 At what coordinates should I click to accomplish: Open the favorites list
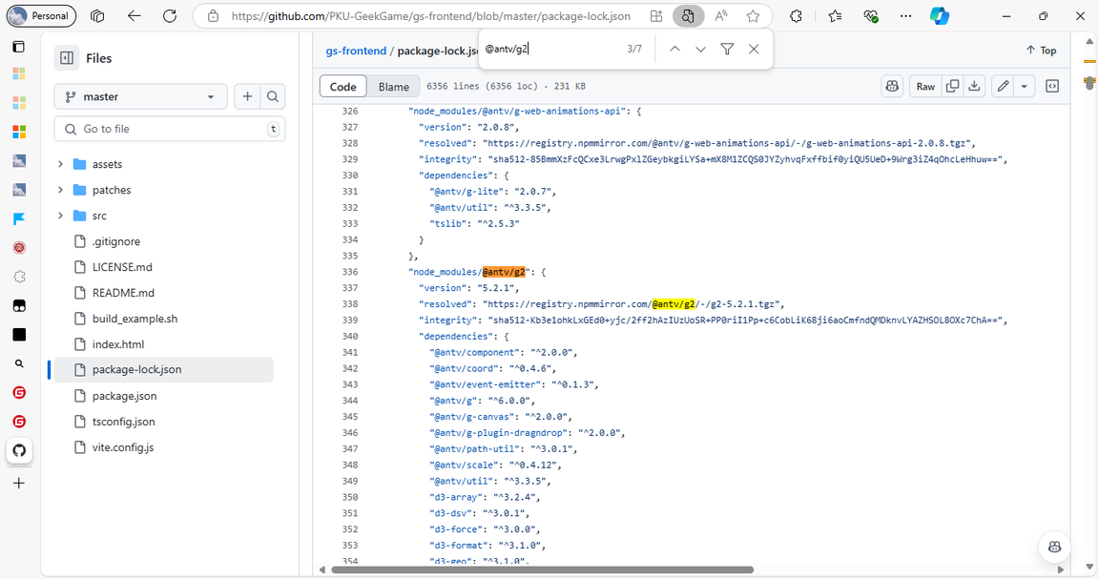835,15
